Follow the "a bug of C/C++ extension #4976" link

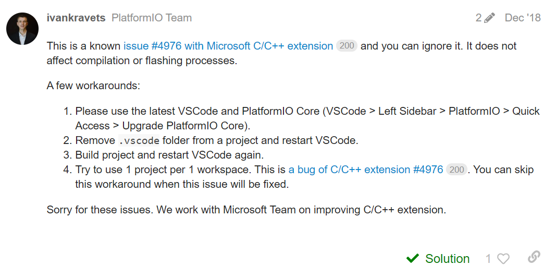pos(366,170)
